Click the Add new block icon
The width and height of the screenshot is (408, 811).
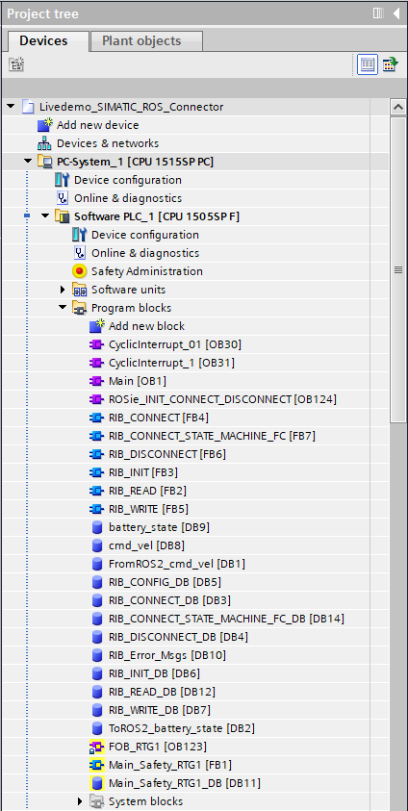pyautogui.click(x=97, y=326)
